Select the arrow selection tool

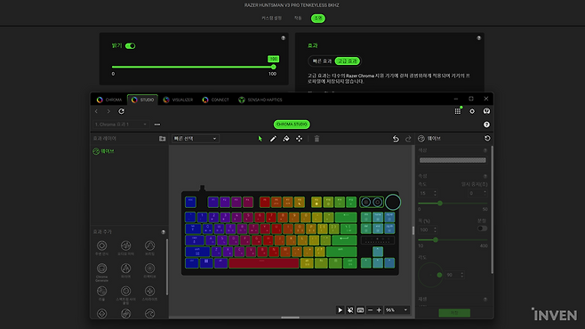[x=260, y=139]
